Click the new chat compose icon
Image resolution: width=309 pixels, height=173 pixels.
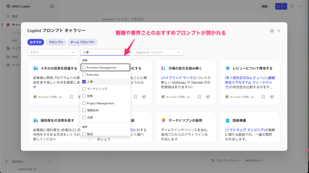pyautogui.click(x=278, y=6)
